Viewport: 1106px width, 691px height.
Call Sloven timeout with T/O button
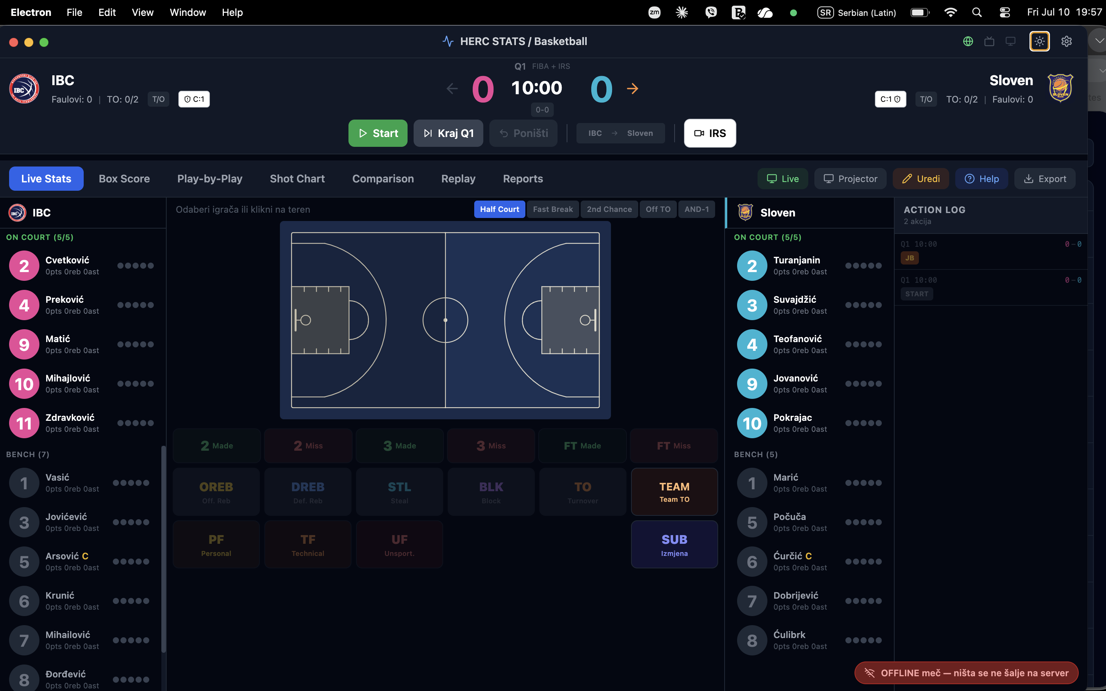pyautogui.click(x=926, y=99)
